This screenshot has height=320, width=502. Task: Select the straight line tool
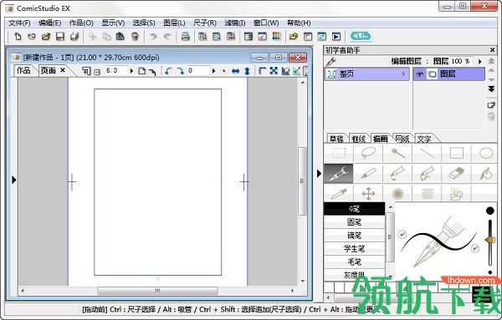click(427, 153)
